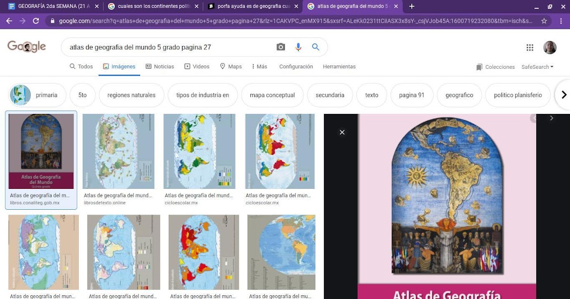Open second cicloescolar.mx map thumbnail
Screen dimensions: 570x299
[280, 151]
